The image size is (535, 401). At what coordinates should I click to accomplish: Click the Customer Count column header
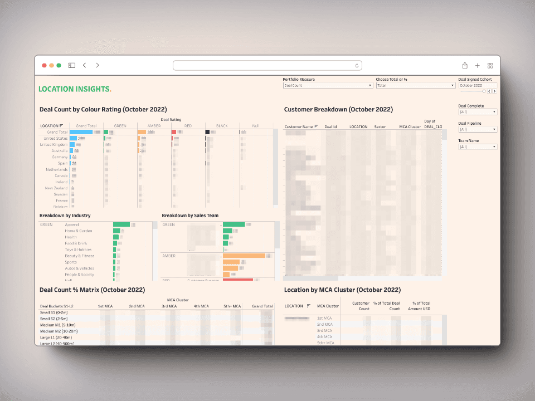361,306
